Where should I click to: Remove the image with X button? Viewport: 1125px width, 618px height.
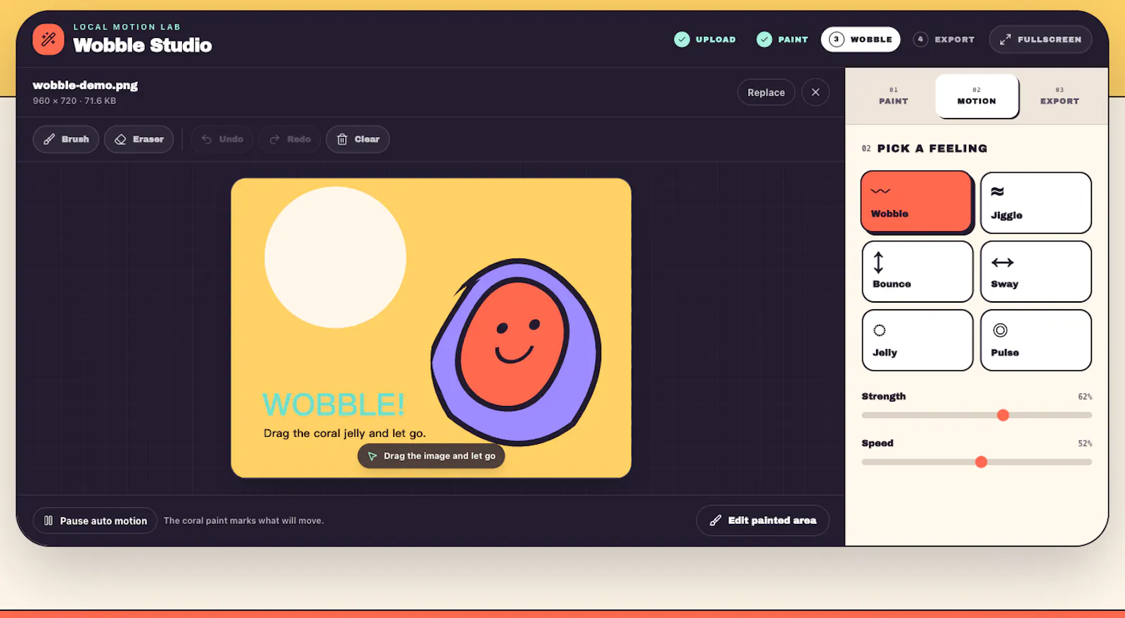pyautogui.click(x=816, y=92)
